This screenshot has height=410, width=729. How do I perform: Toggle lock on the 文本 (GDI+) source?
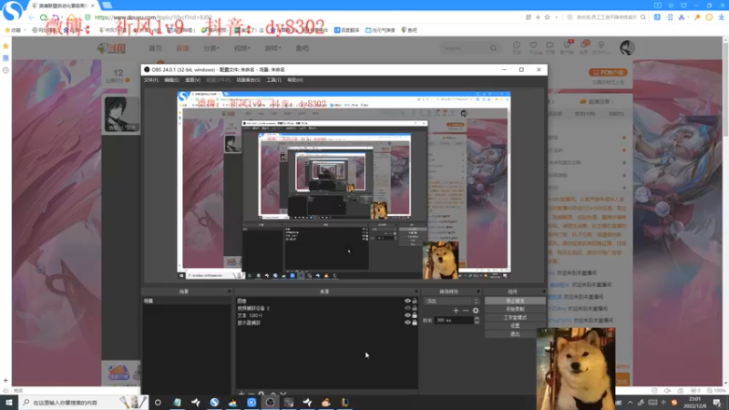pyautogui.click(x=415, y=315)
